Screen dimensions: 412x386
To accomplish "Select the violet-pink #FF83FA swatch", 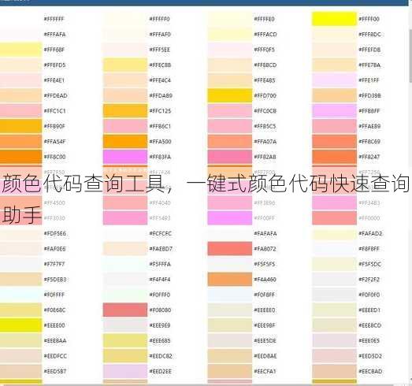I will 125,157.
